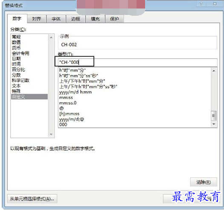Select the [h]:mm:ss format
224x210 pixels.
tap(134, 114)
